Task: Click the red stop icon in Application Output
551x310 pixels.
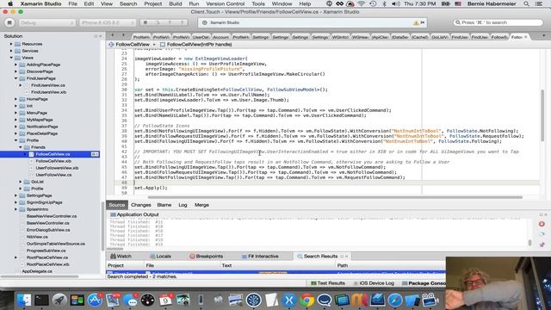Action: coord(542,224)
